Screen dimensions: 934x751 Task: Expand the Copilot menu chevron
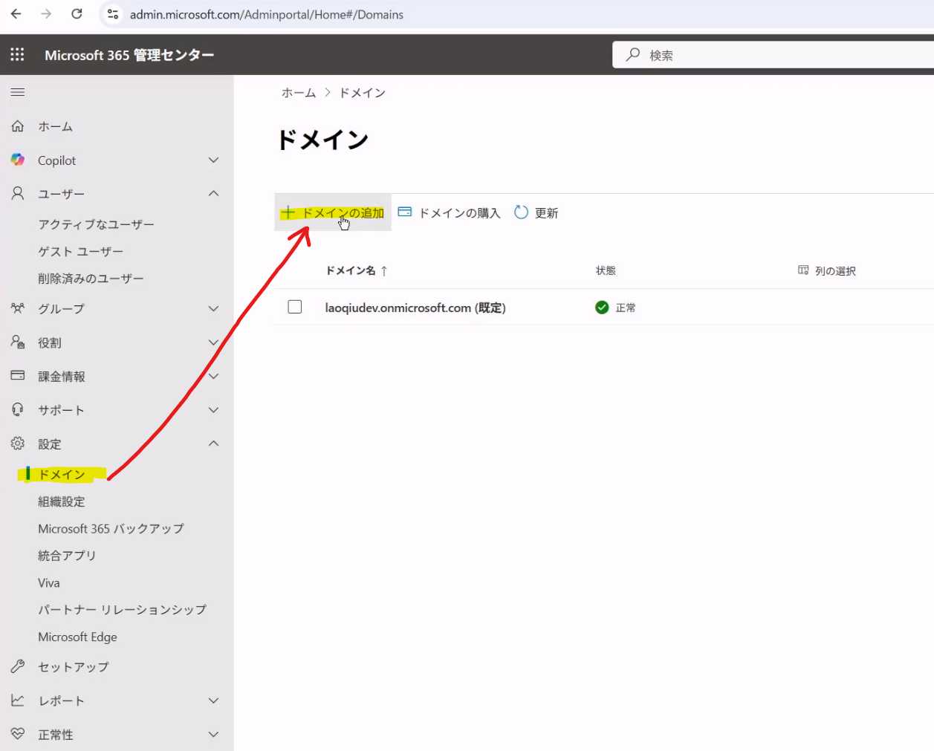point(213,160)
